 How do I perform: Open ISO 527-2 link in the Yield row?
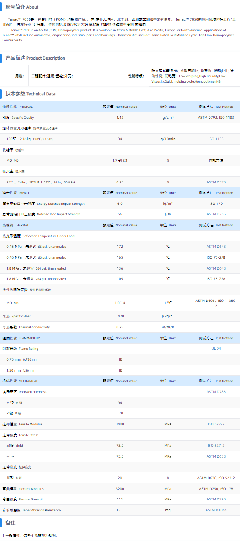pyautogui.click(x=216, y=446)
